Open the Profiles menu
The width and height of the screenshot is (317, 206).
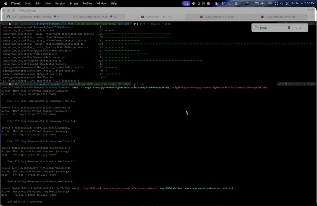click(87, 3)
